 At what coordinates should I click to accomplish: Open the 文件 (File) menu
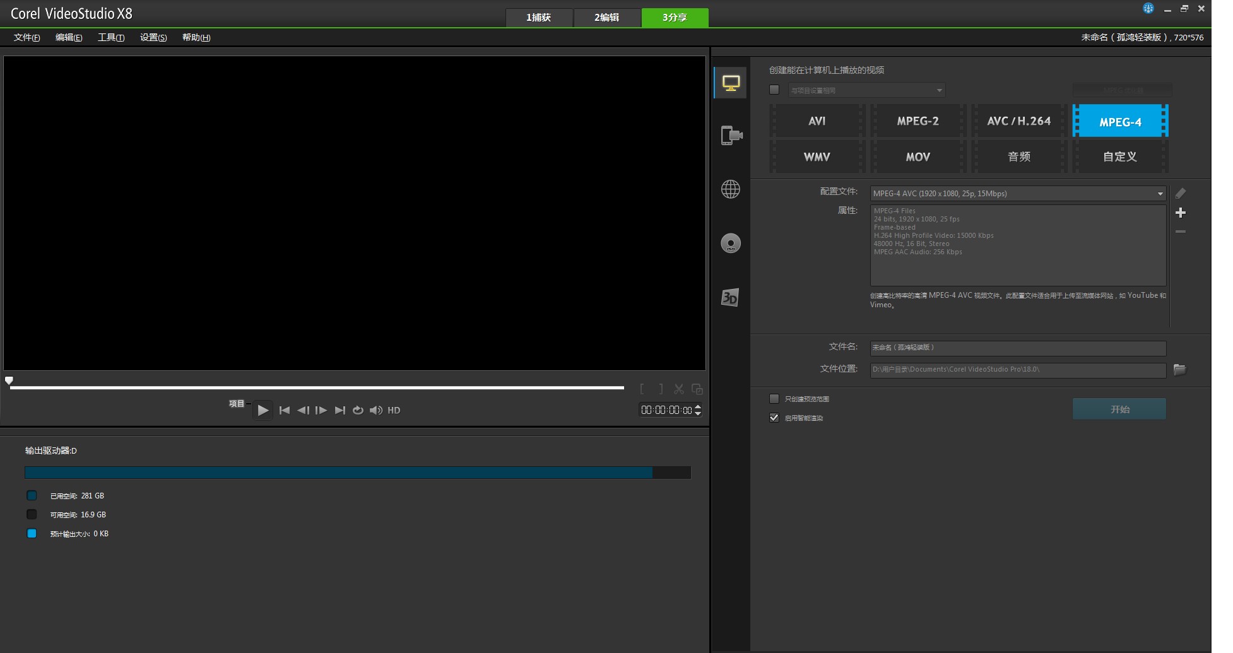coord(27,38)
